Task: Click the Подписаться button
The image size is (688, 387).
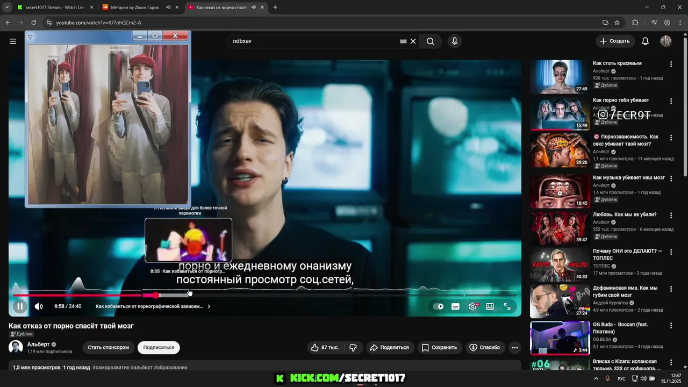Action: [159, 348]
